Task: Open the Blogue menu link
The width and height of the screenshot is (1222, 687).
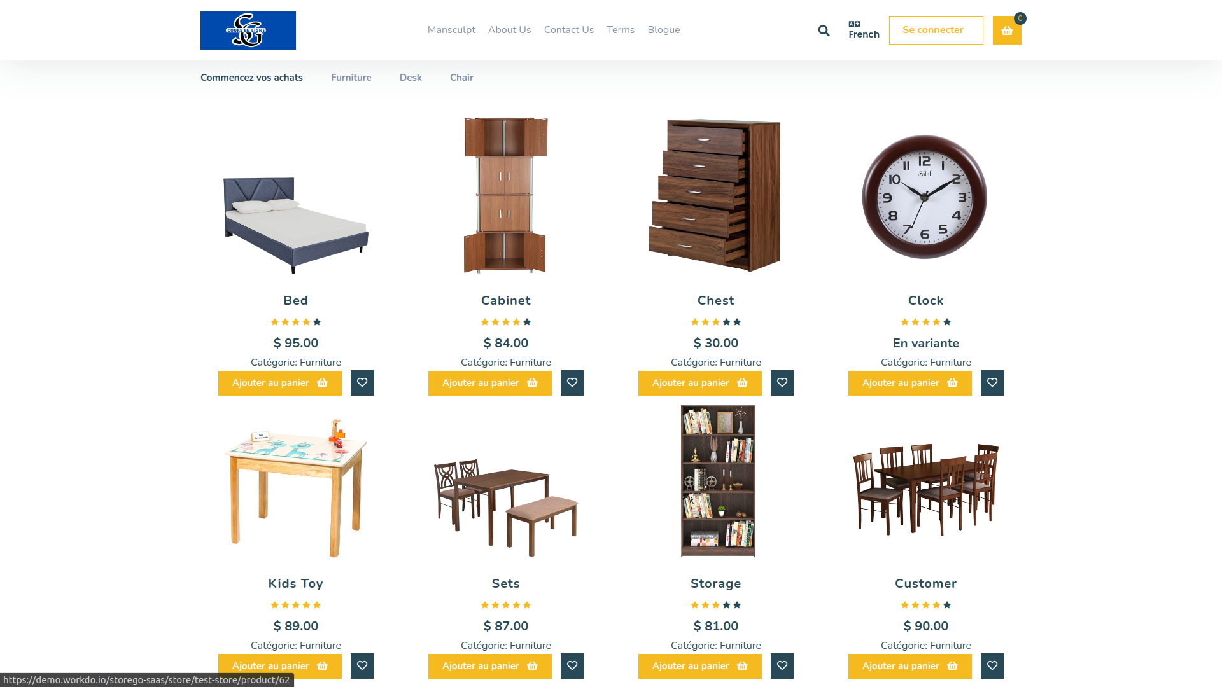Action: tap(664, 30)
